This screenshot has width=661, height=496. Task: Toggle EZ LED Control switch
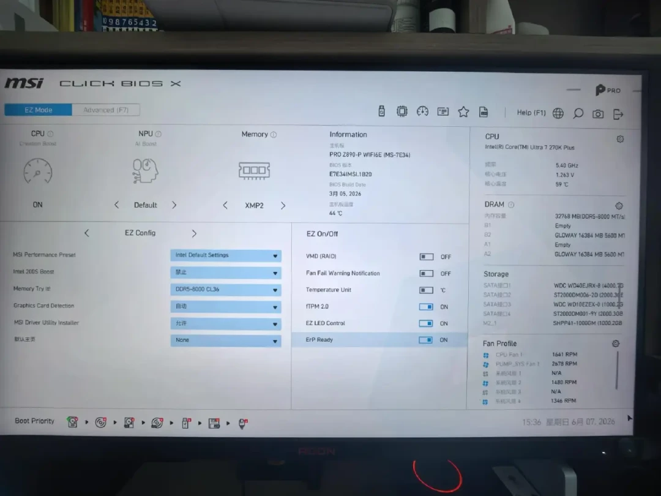[426, 323]
